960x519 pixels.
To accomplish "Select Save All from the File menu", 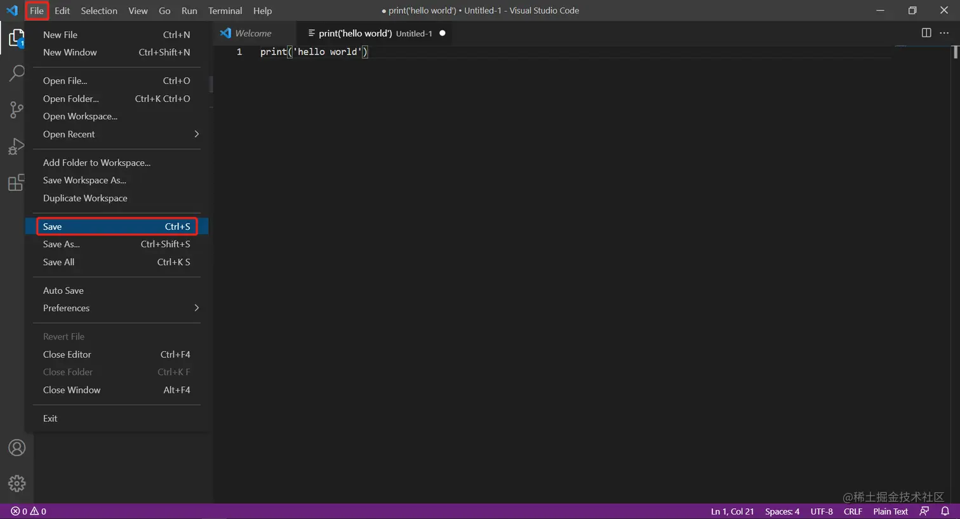I will pyautogui.click(x=58, y=262).
